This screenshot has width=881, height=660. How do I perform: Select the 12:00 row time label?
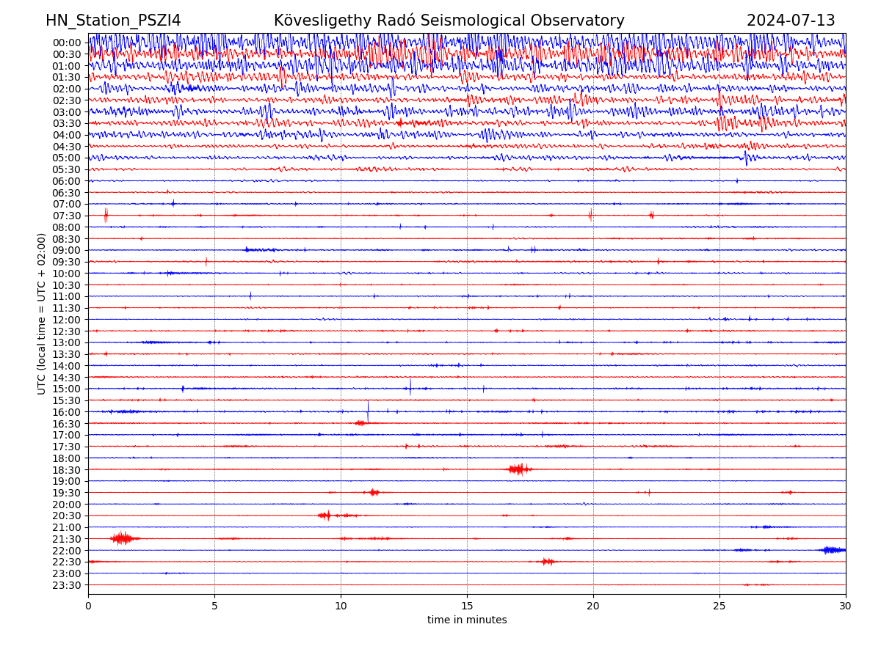coord(66,320)
